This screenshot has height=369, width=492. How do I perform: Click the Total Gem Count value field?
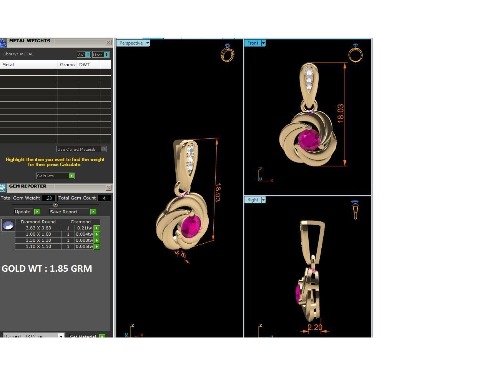click(104, 198)
